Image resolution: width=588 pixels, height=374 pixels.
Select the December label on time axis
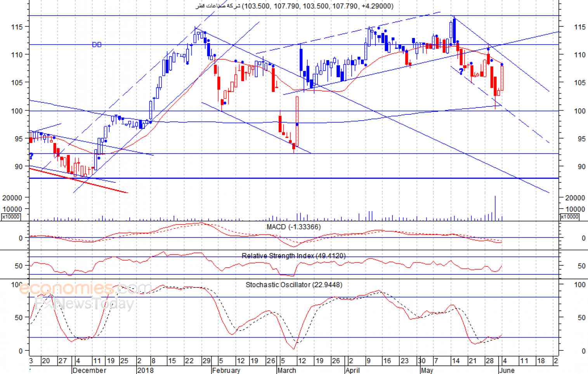point(89,370)
